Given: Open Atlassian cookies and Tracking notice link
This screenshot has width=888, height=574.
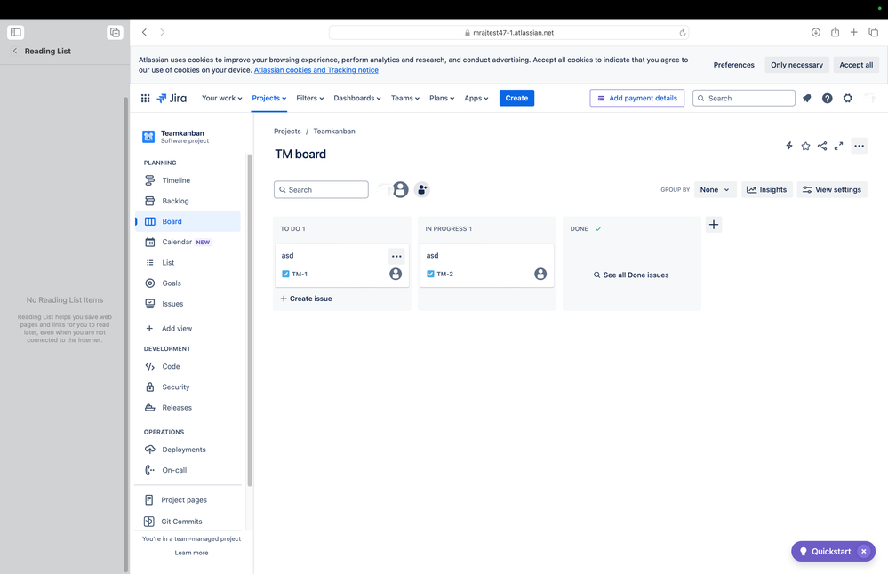Looking at the screenshot, I should point(316,70).
